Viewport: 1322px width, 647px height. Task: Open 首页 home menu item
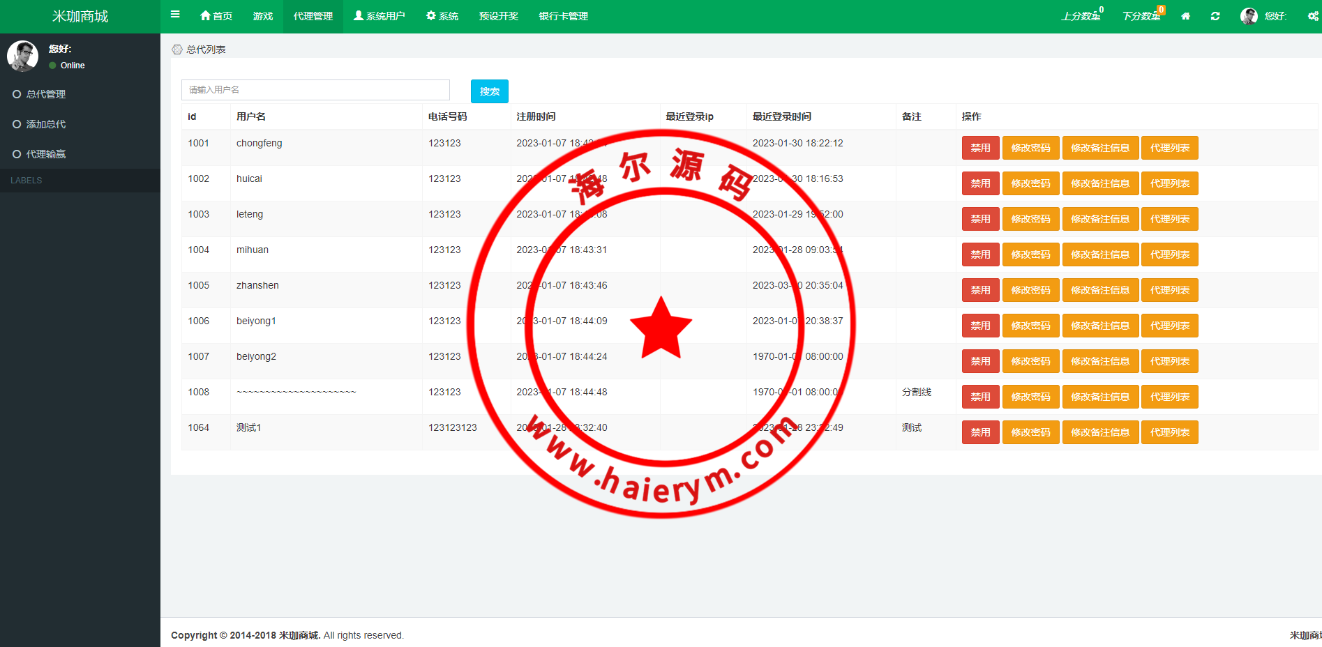[x=216, y=16]
